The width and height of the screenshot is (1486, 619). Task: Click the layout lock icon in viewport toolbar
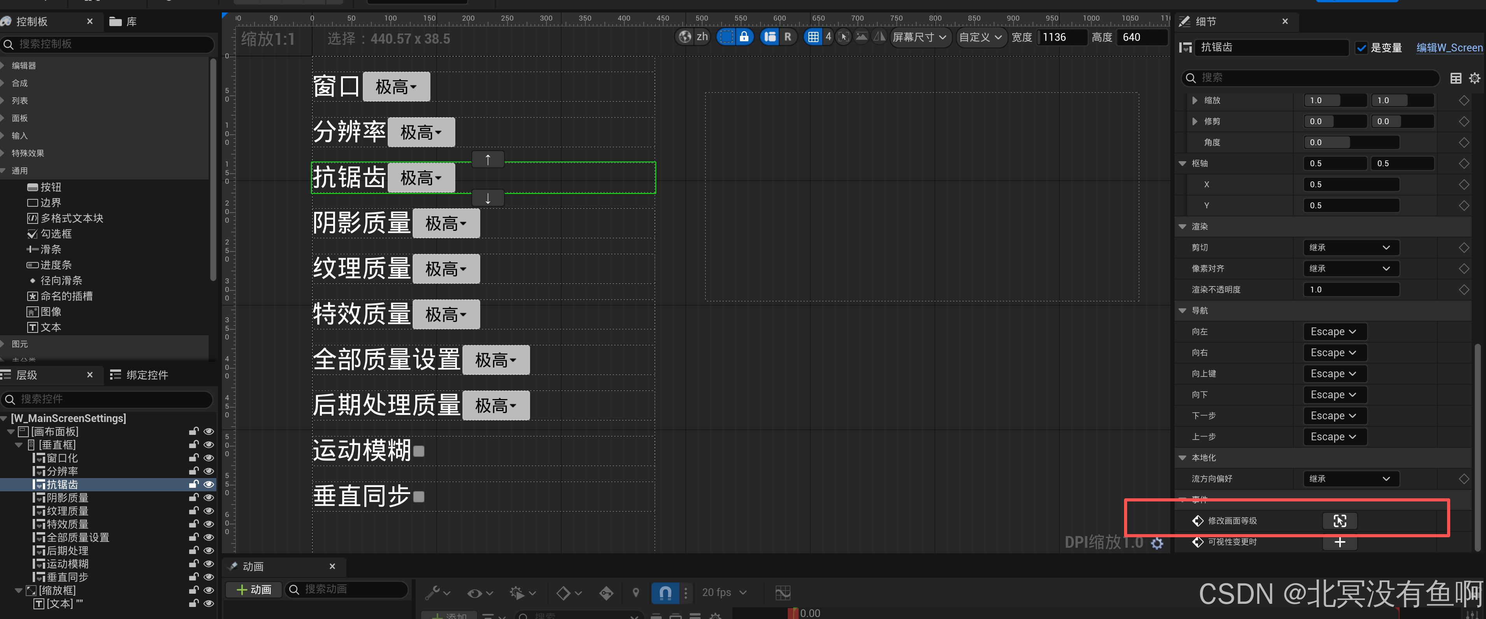pyautogui.click(x=744, y=37)
